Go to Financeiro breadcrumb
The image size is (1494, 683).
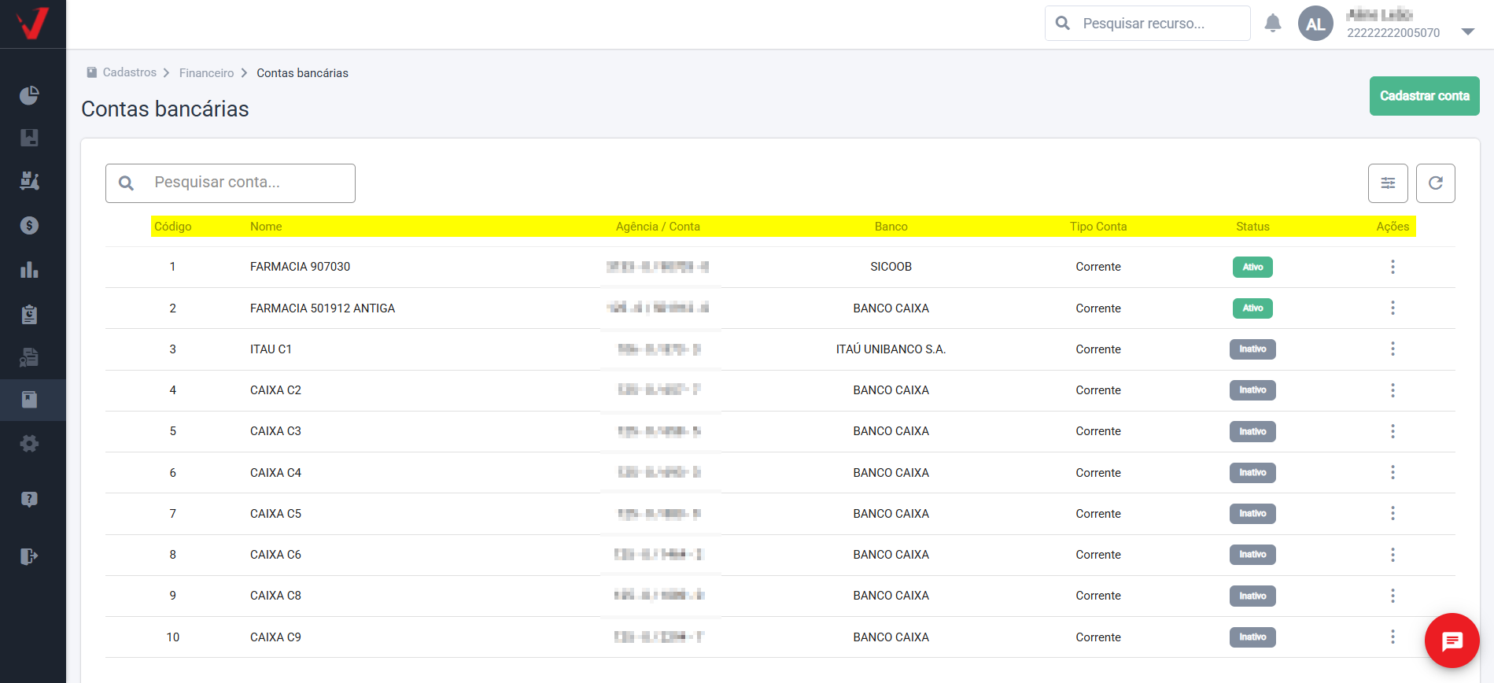point(206,73)
